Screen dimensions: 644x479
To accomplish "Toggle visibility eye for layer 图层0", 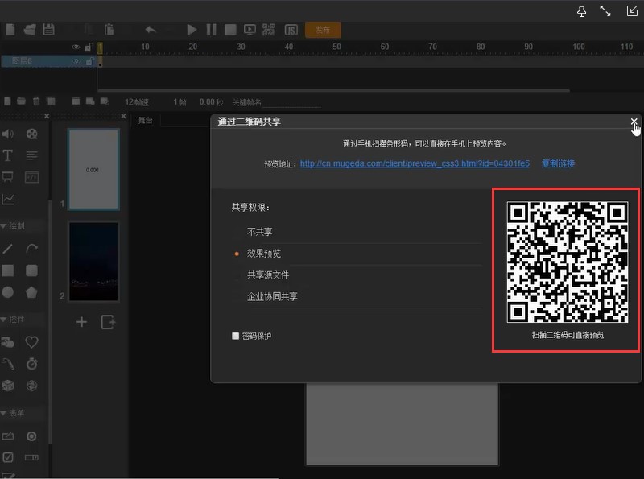I will [x=76, y=61].
